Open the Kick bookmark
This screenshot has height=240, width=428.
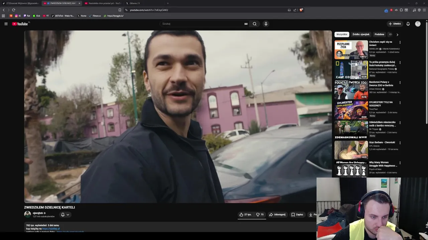pos(36,16)
